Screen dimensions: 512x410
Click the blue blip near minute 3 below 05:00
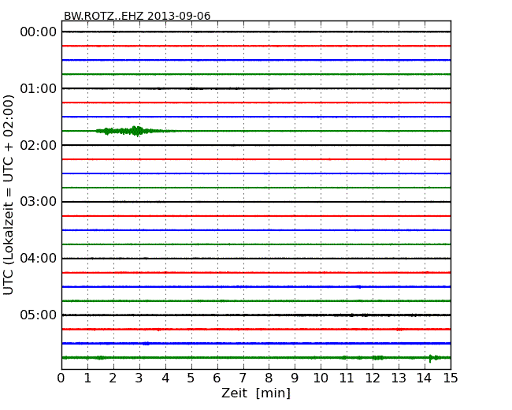[x=147, y=343]
